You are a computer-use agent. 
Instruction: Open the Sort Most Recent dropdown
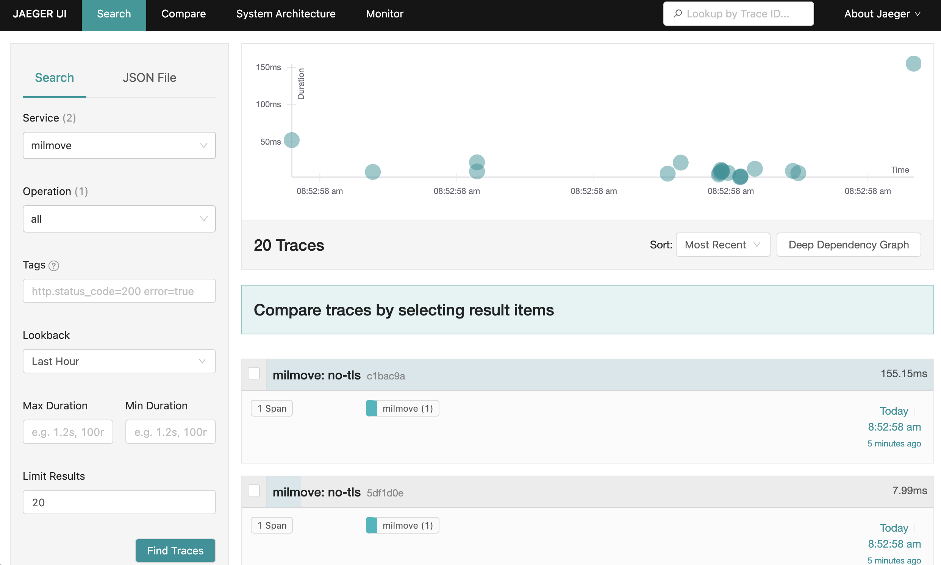pyautogui.click(x=722, y=245)
